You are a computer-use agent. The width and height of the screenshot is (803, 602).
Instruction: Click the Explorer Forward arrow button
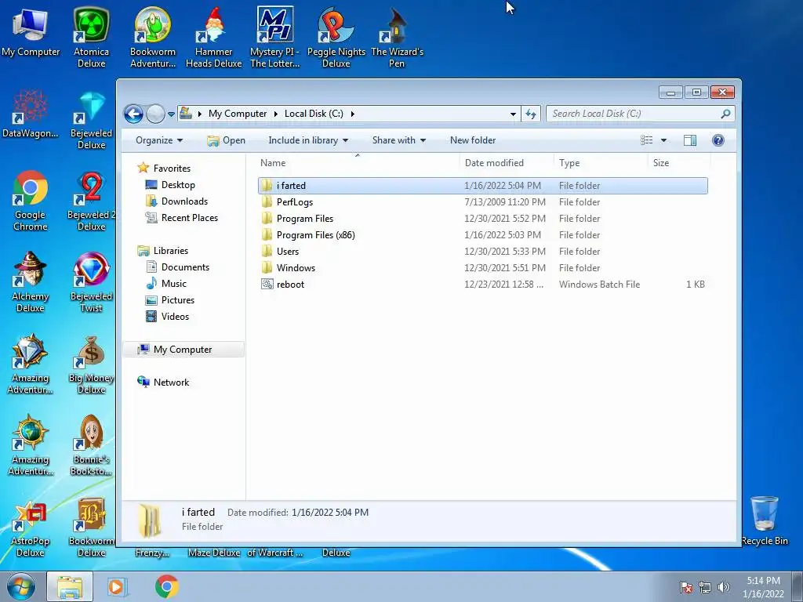(155, 114)
